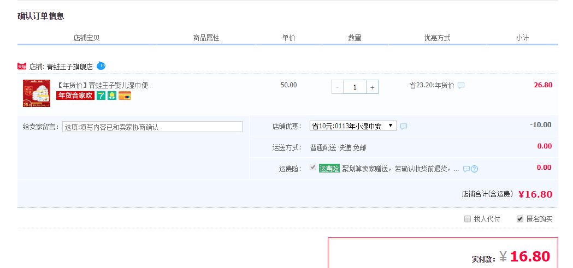Click the 小计 column header
Image resolution: width=573 pixels, height=268 pixels.
523,38
